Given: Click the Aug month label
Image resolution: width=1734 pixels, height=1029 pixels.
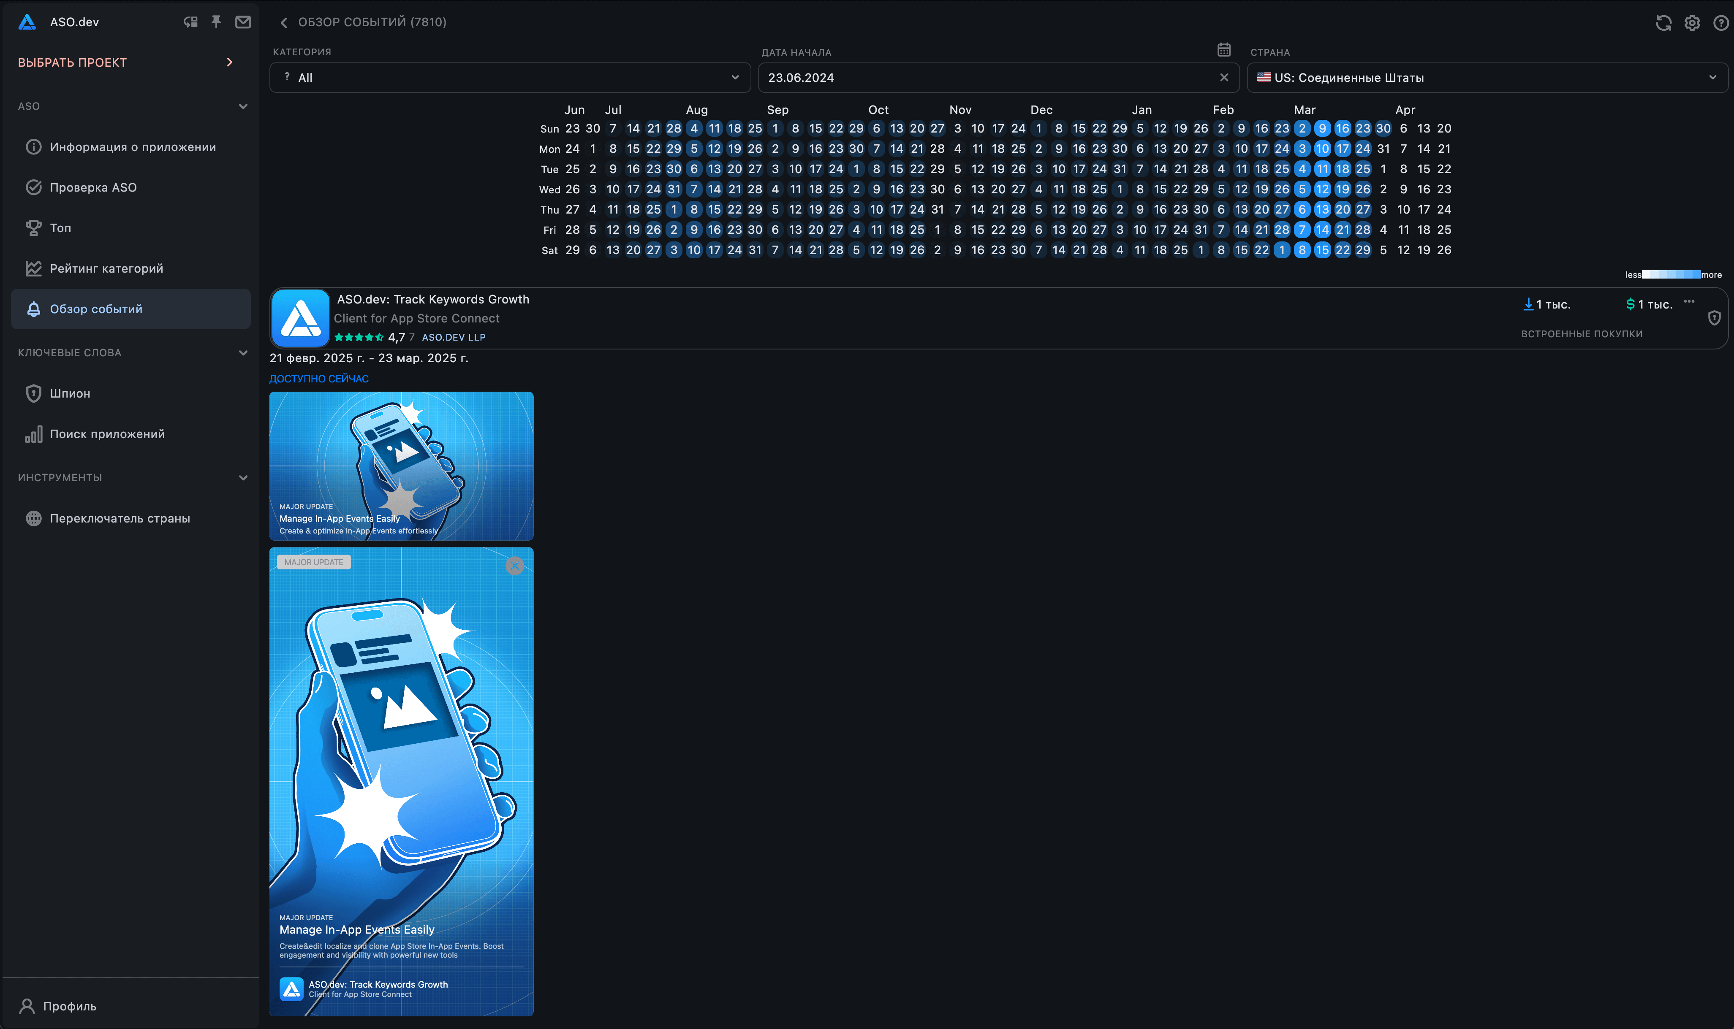Looking at the screenshot, I should coord(697,110).
